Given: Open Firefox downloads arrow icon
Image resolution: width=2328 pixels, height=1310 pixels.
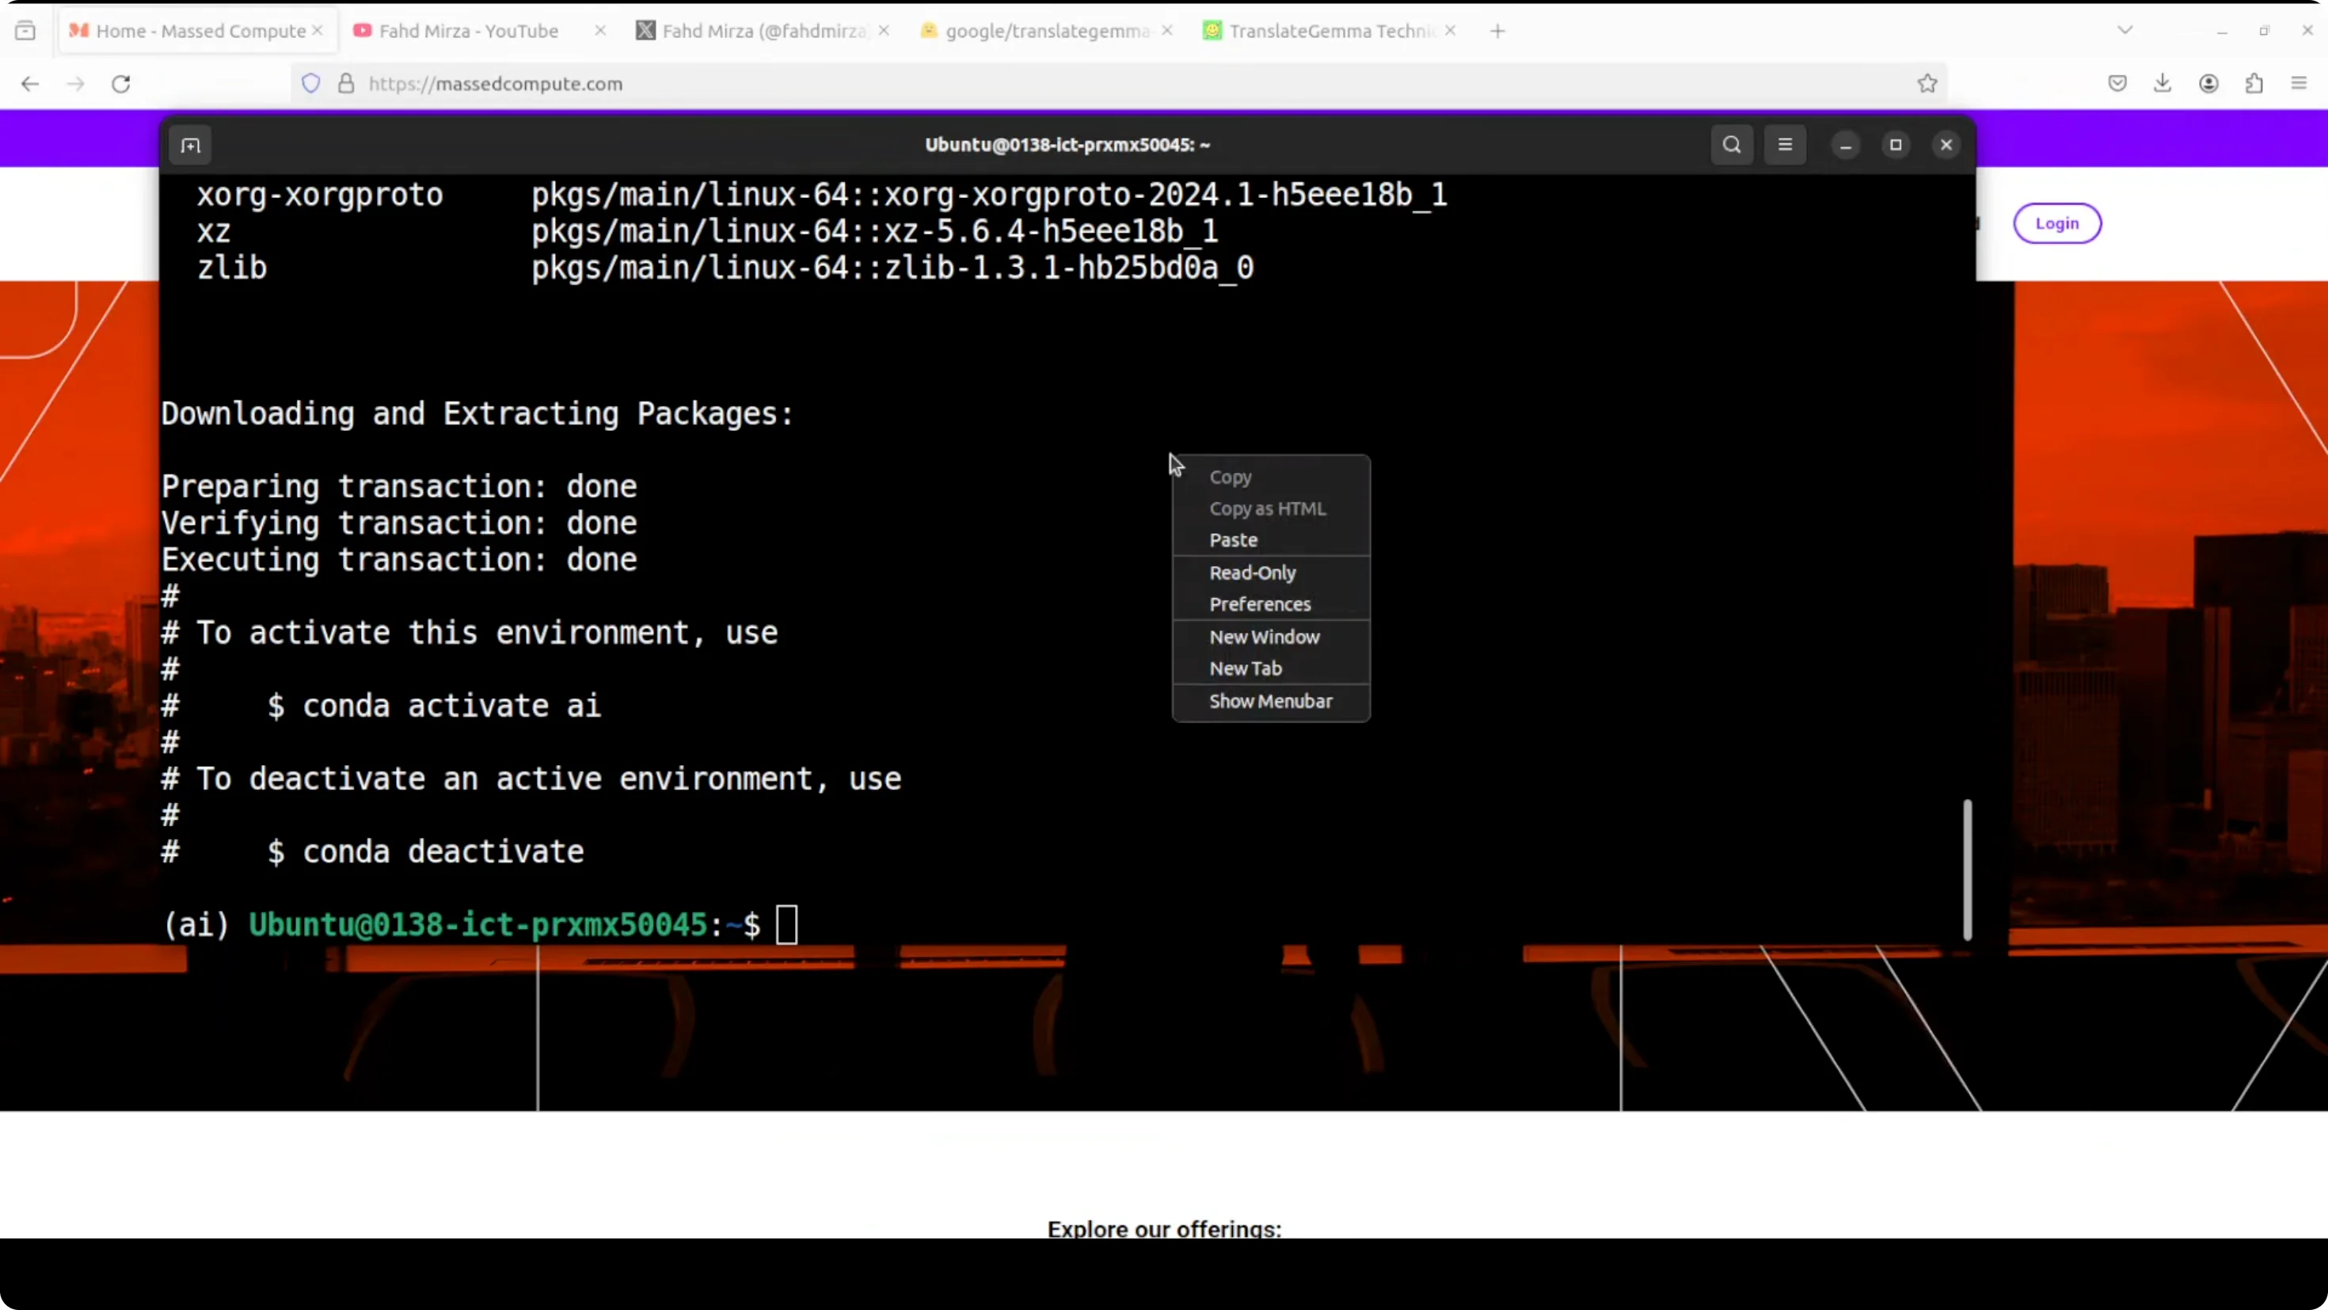Looking at the screenshot, I should point(2162,83).
